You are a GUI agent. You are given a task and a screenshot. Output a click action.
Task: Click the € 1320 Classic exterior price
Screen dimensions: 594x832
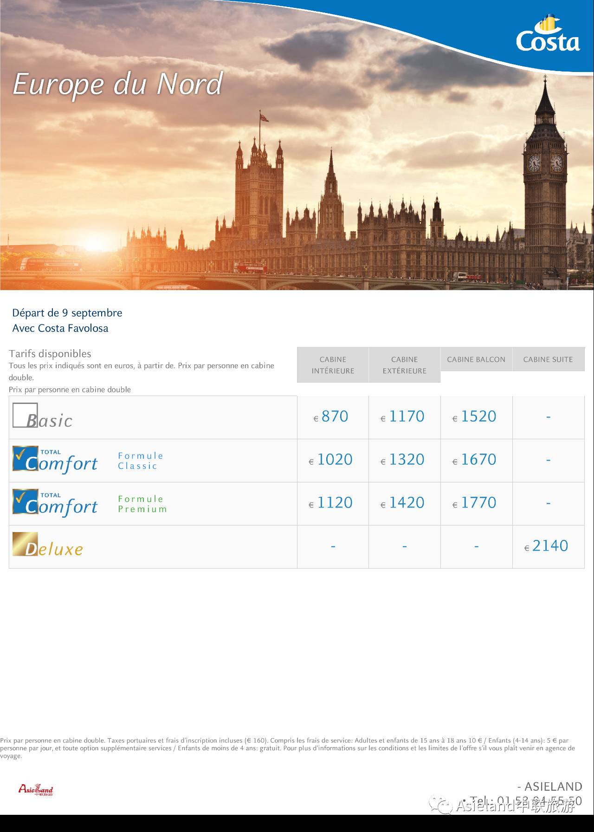(x=403, y=460)
